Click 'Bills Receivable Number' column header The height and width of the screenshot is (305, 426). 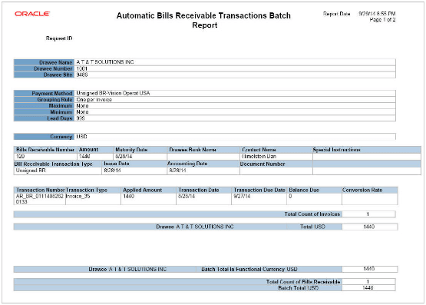pyautogui.click(x=45, y=150)
